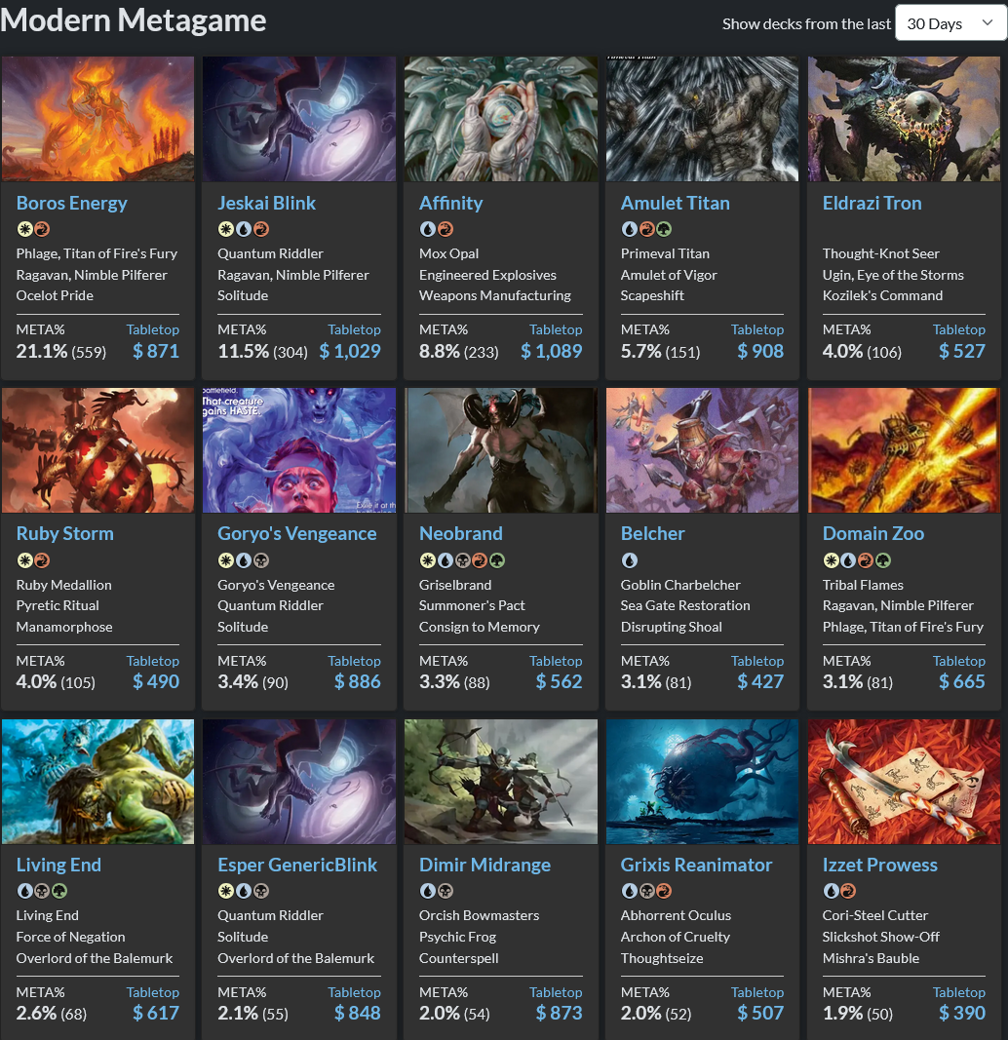Image resolution: width=1008 pixels, height=1040 pixels.
Task: Open the Esper GenericBlink deck title
Action: click(x=297, y=865)
